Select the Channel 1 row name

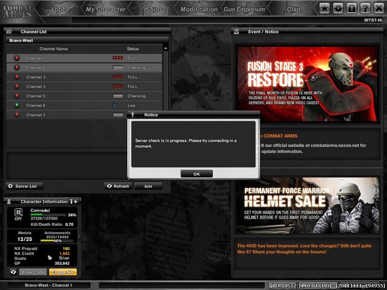coord(36,58)
